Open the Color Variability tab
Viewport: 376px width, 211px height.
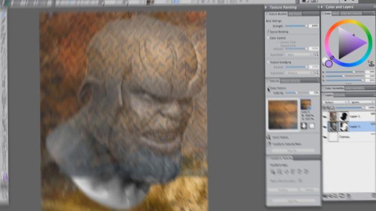pyautogui.click(x=334, y=89)
